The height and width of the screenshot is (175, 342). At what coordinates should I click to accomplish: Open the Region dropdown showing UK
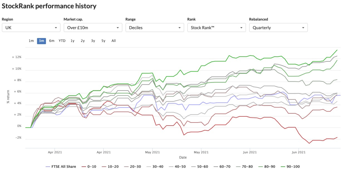[x=31, y=27]
